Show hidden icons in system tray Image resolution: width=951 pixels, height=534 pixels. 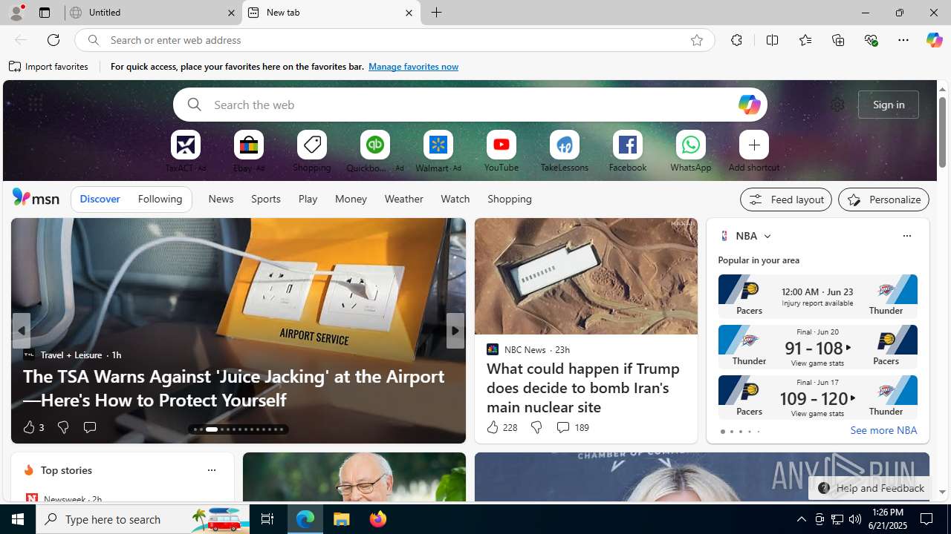tap(801, 519)
